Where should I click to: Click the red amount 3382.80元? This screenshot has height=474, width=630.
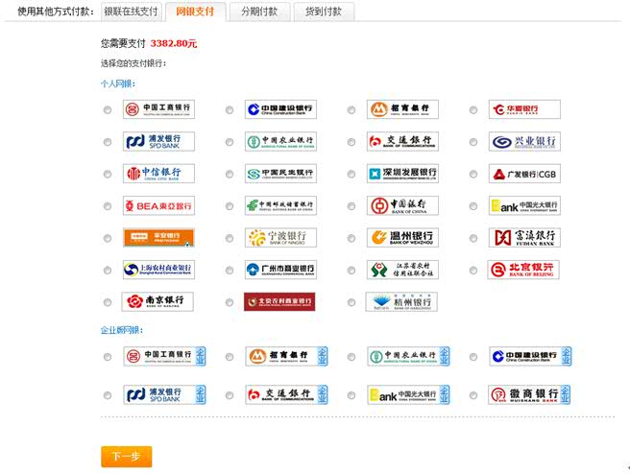174,43
